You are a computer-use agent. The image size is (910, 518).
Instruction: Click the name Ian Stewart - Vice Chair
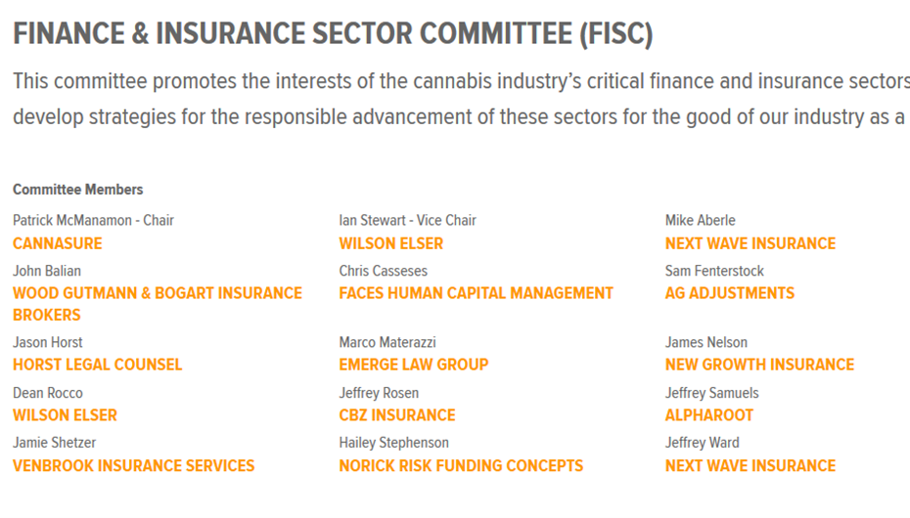click(408, 220)
